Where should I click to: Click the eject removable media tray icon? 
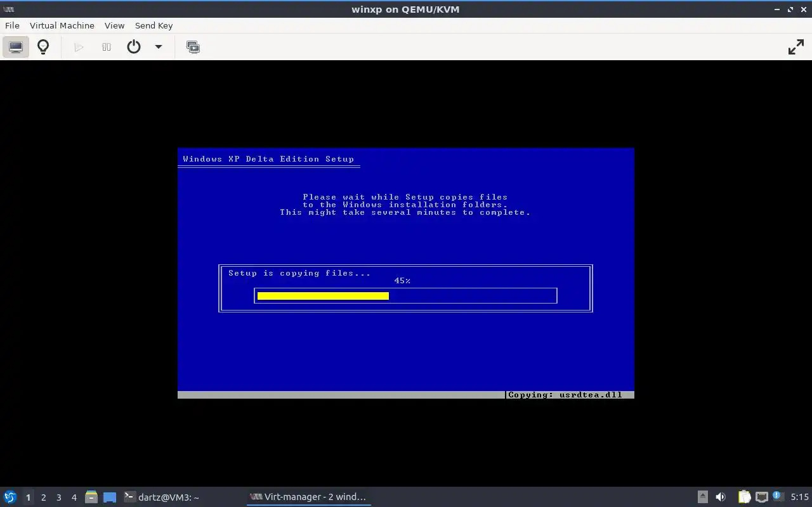702,497
